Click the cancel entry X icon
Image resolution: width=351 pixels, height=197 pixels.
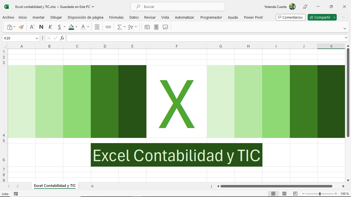click(x=49, y=38)
